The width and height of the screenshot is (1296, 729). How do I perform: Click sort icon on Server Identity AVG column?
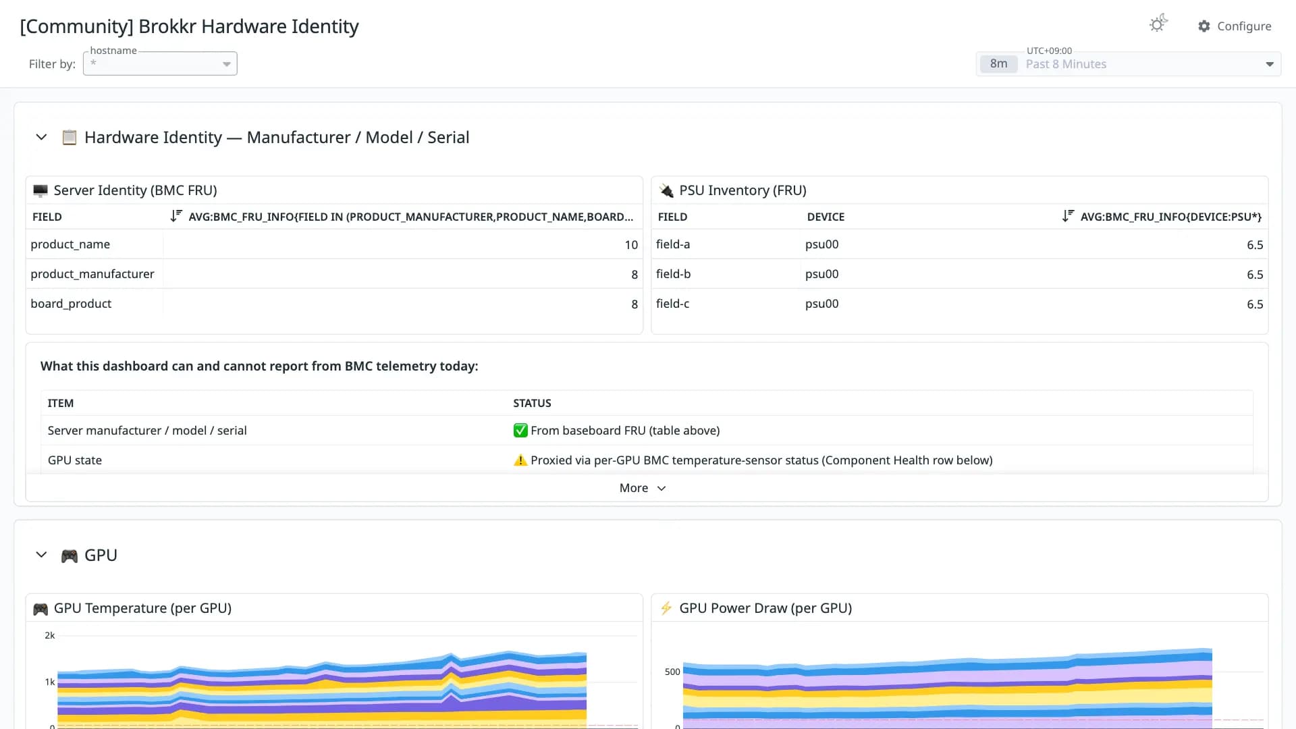[176, 216]
